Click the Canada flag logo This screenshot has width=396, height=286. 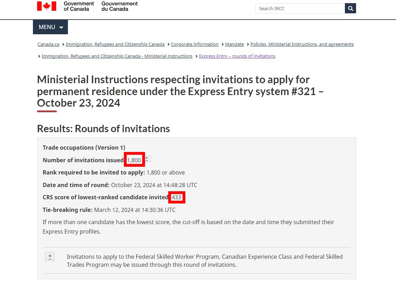(47, 6)
